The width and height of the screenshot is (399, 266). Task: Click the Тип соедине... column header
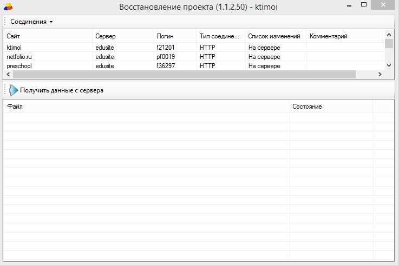[x=220, y=36]
